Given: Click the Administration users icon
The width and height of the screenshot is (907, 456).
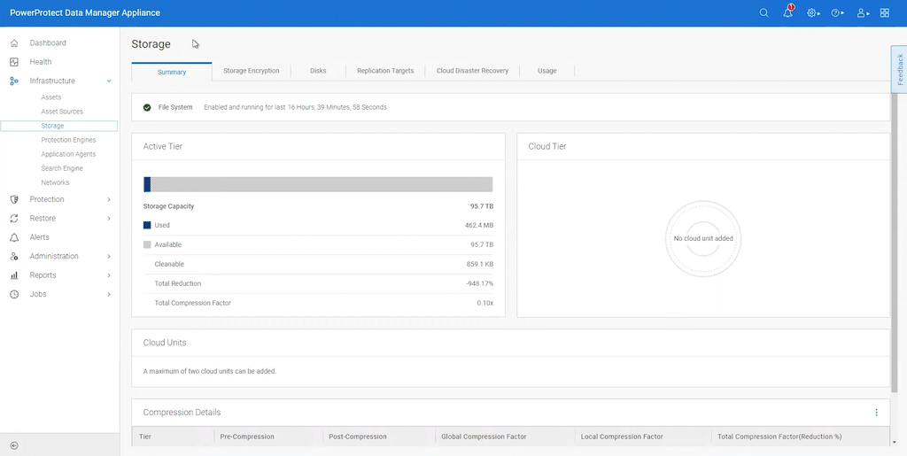Looking at the screenshot, I should click(x=14, y=256).
